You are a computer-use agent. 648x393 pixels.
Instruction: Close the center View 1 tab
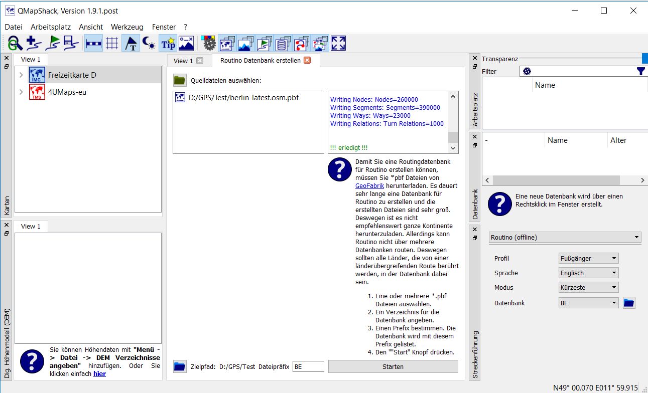point(200,61)
